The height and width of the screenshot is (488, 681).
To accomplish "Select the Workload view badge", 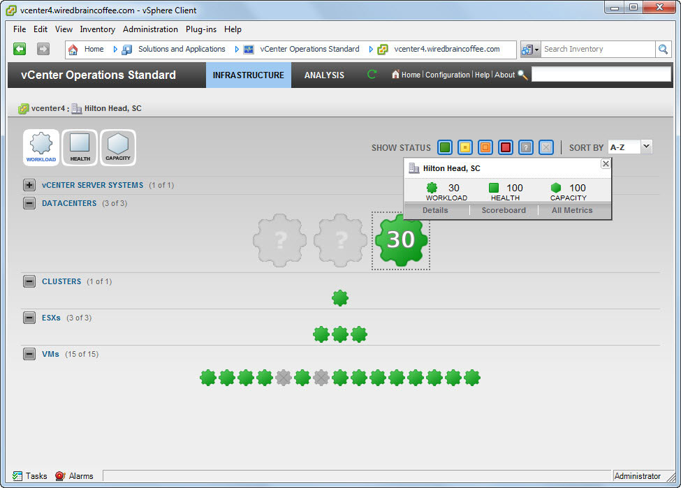I will [41, 147].
